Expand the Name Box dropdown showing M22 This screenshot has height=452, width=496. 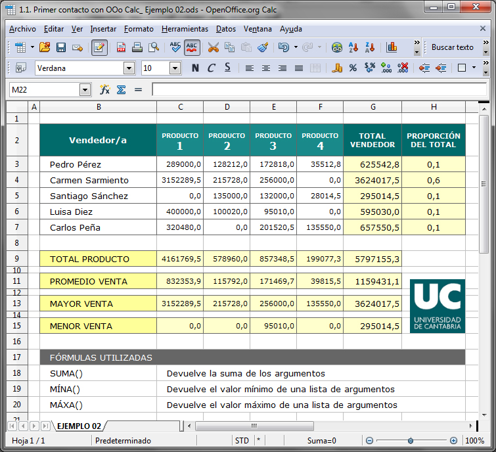pyautogui.click(x=85, y=90)
